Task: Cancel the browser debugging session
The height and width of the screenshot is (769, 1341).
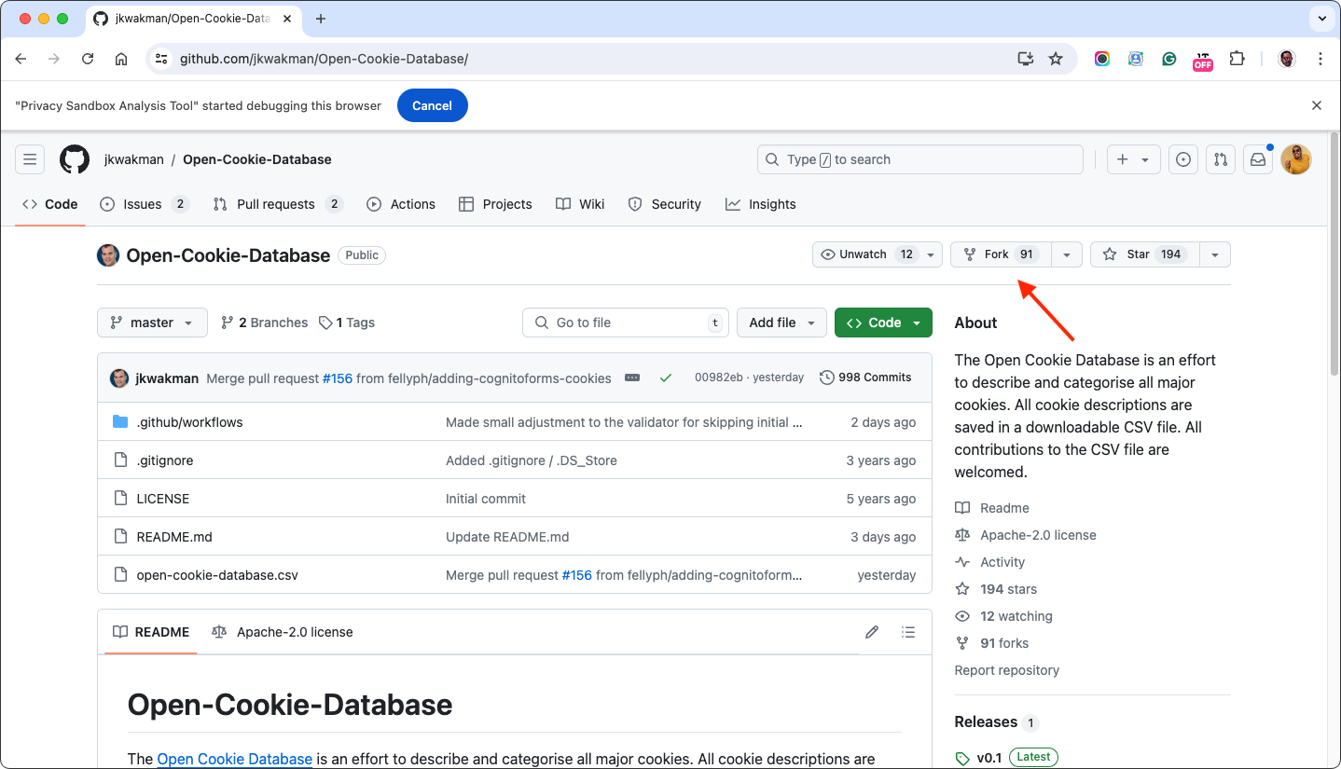Action: click(432, 105)
